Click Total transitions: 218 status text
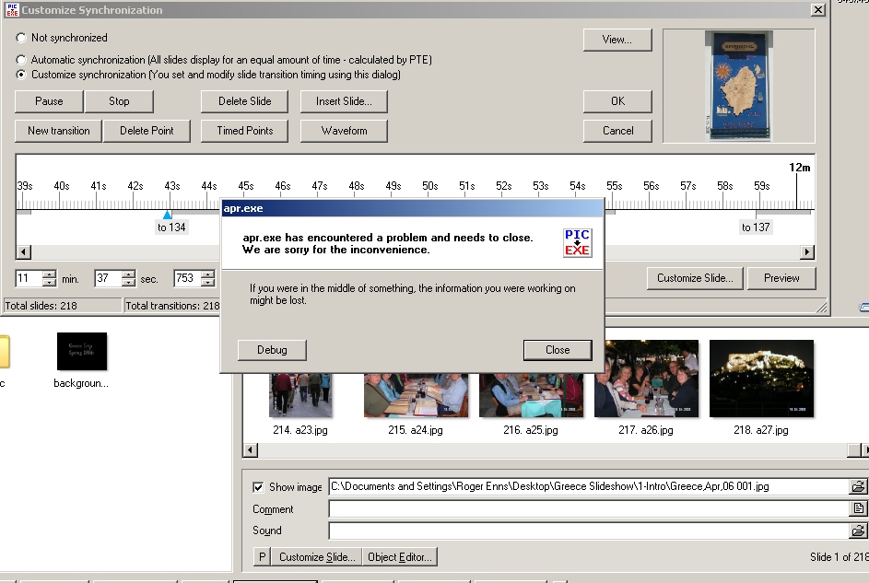The image size is (869, 583). click(x=172, y=306)
